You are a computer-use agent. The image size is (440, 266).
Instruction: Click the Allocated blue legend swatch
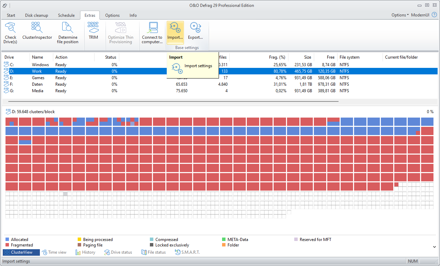click(7, 240)
